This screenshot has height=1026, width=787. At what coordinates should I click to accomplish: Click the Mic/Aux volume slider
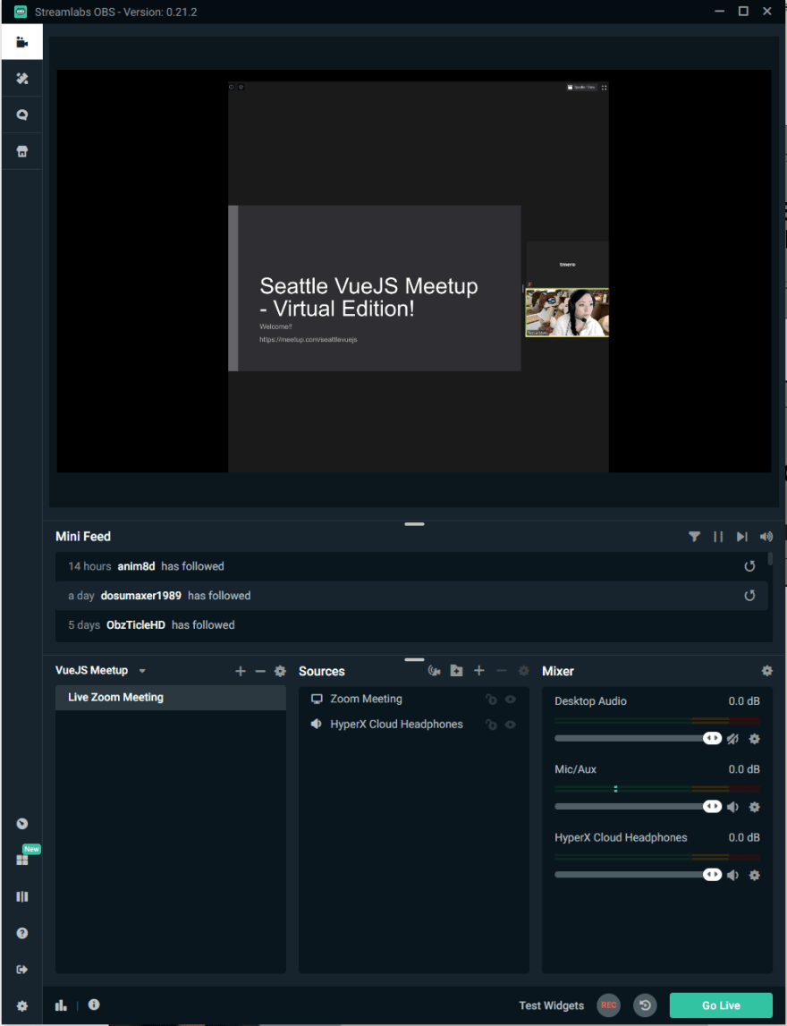coord(638,806)
